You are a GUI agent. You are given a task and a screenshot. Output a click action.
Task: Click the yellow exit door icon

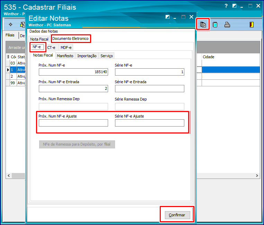[252, 25]
